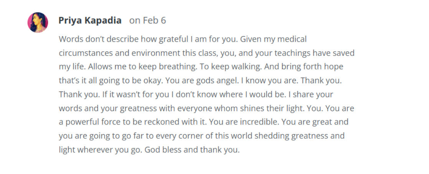Click the word 'breathing' in third line

click(x=178, y=67)
